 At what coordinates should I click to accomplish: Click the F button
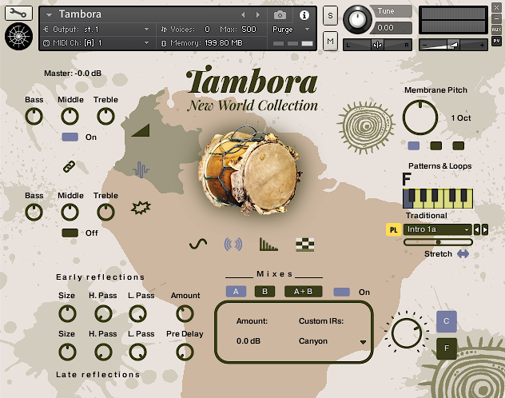pos(447,348)
